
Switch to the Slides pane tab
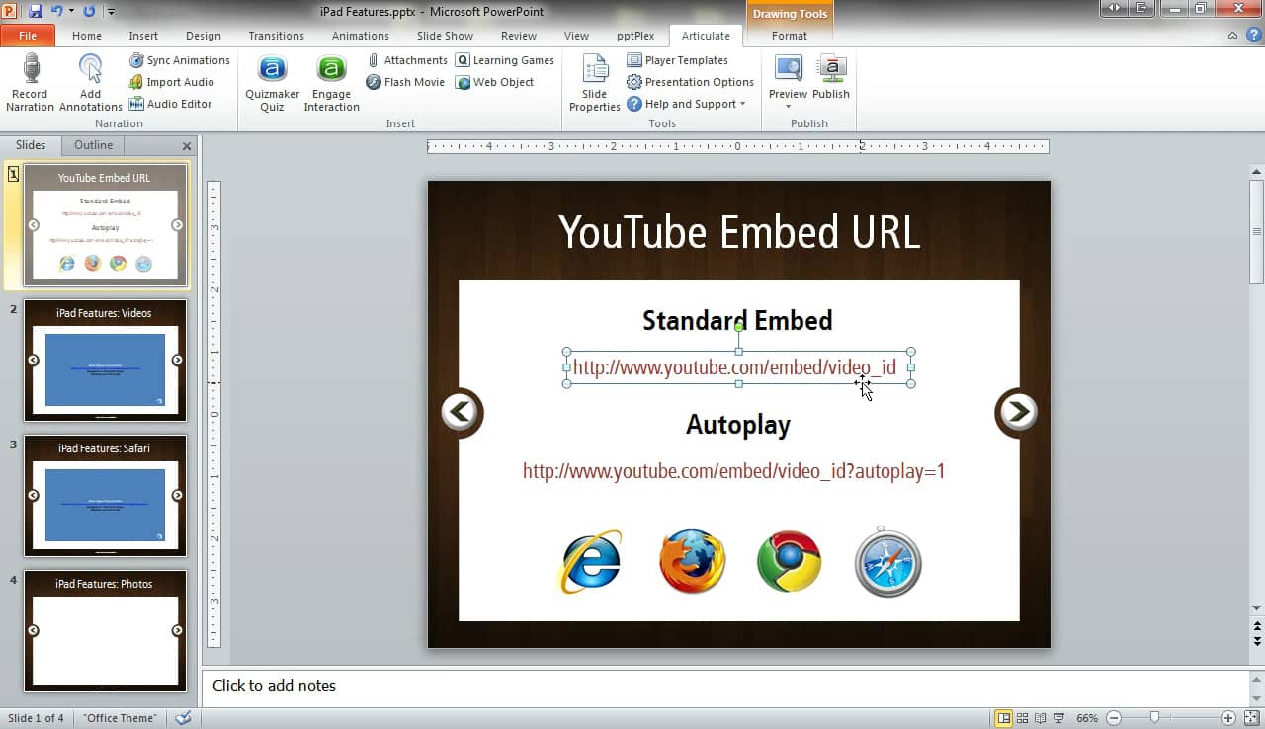pos(31,145)
